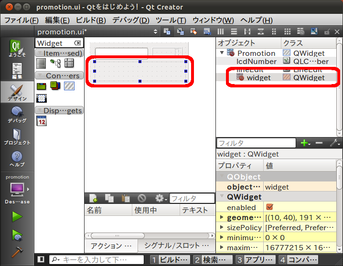The image size is (343, 266).
Task: Expand the sizePolicy property row
Action: point(221,227)
